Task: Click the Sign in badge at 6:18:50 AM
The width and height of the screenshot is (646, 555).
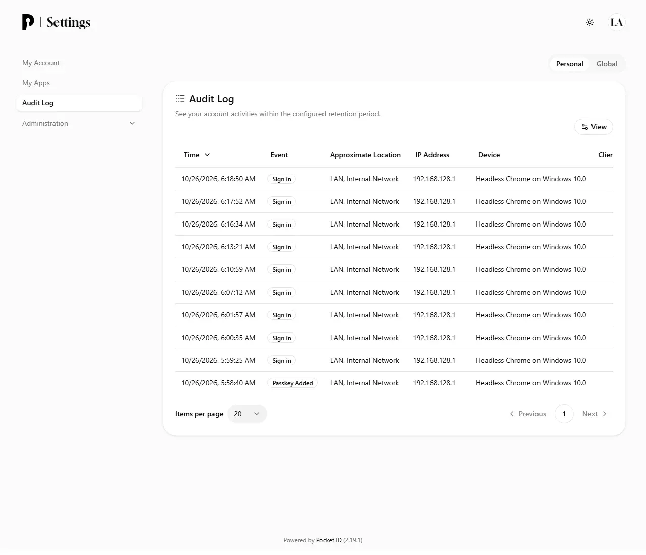Action: (x=282, y=179)
